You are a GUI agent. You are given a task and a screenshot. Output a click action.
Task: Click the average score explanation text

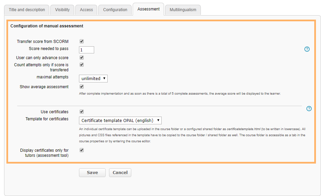click(180, 94)
